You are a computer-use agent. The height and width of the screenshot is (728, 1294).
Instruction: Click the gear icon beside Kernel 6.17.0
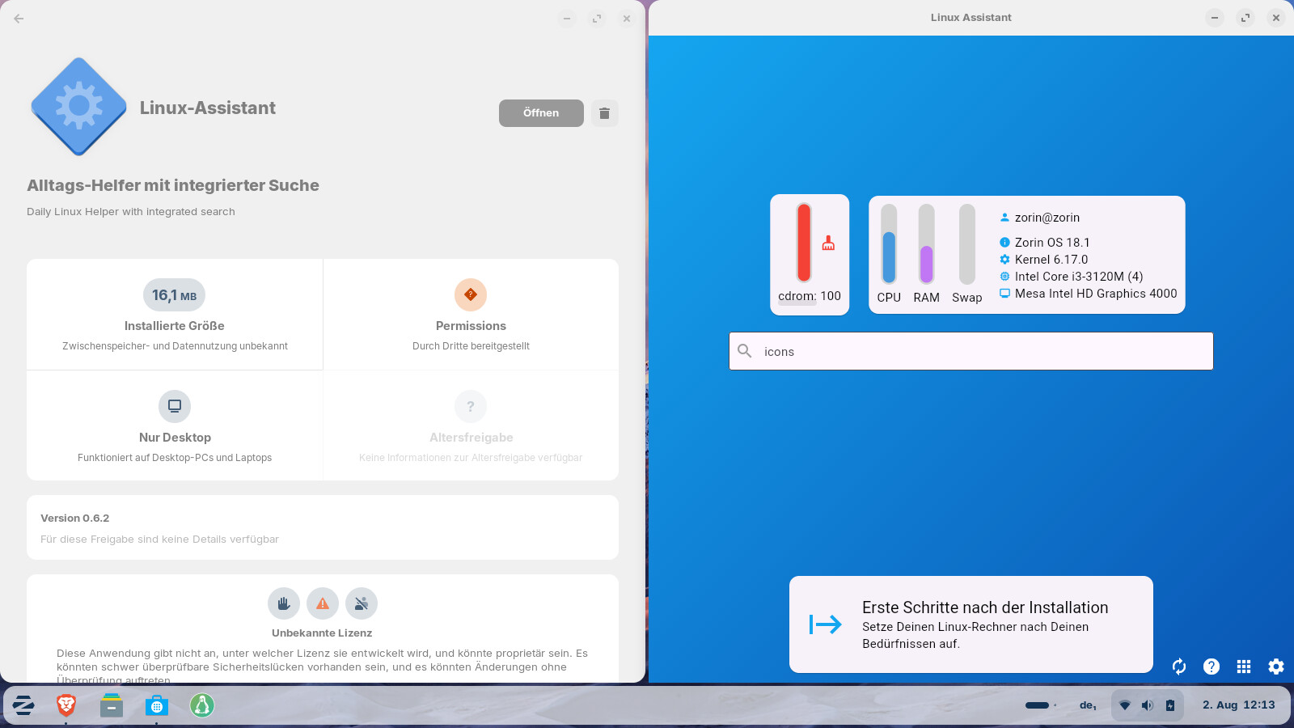point(1004,260)
